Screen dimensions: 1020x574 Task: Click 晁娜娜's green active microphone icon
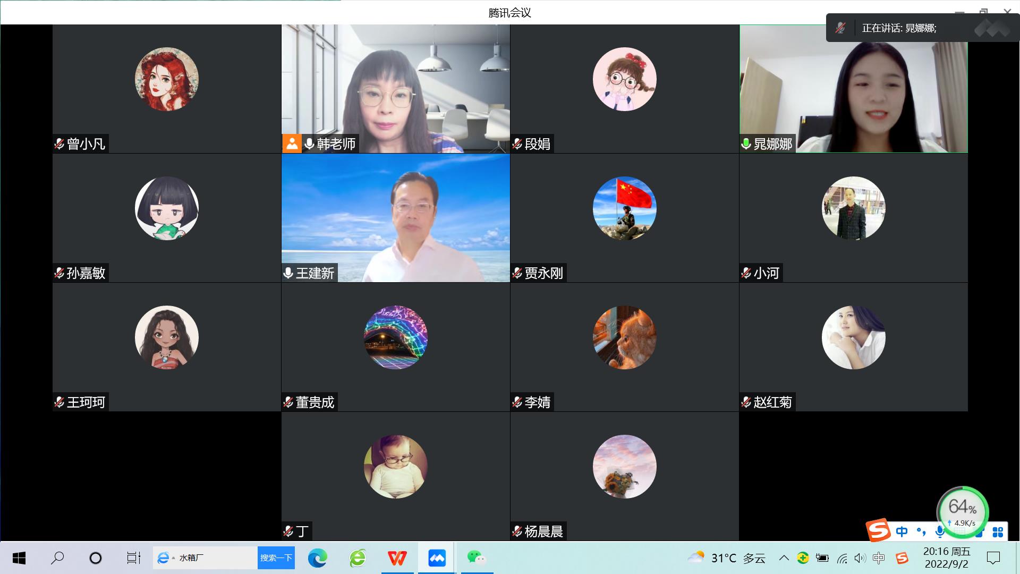[746, 143]
